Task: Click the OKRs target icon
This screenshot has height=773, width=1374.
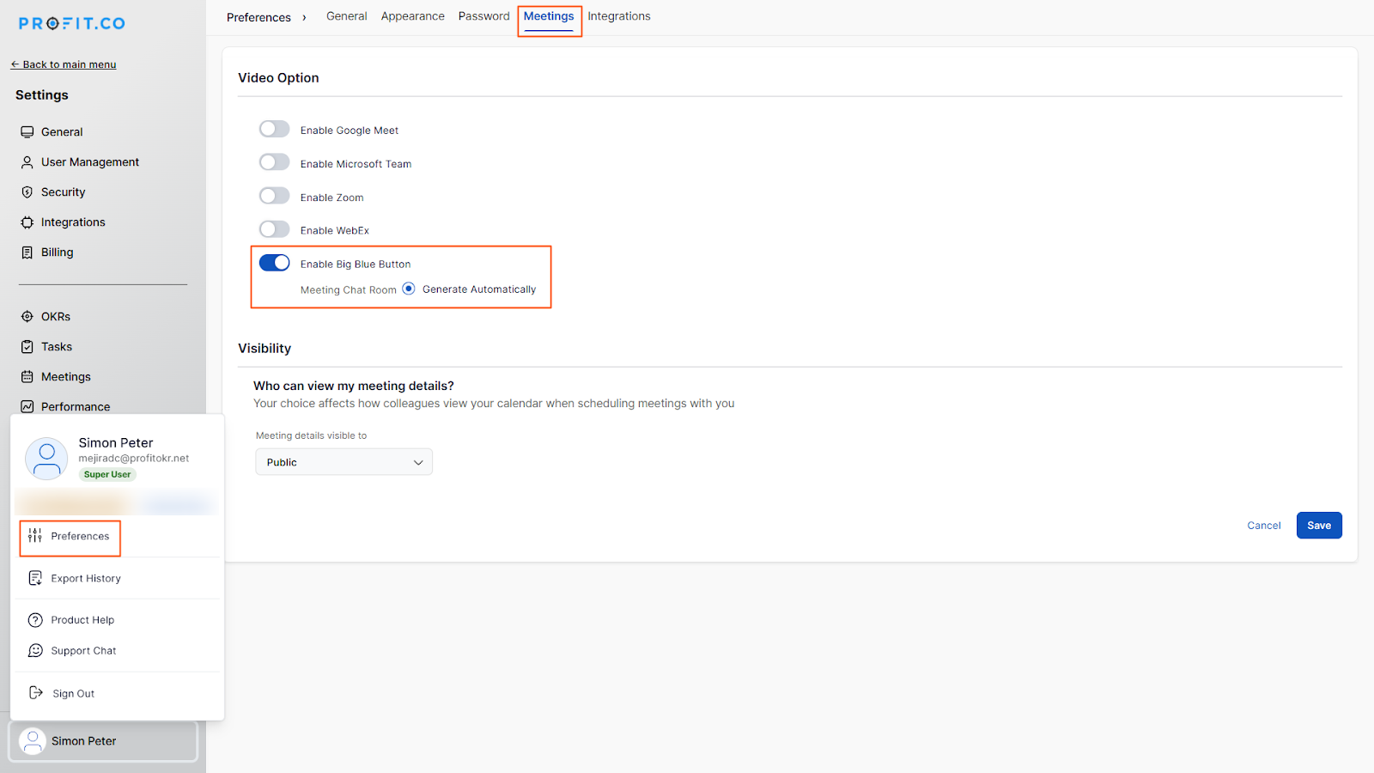Action: coord(27,317)
